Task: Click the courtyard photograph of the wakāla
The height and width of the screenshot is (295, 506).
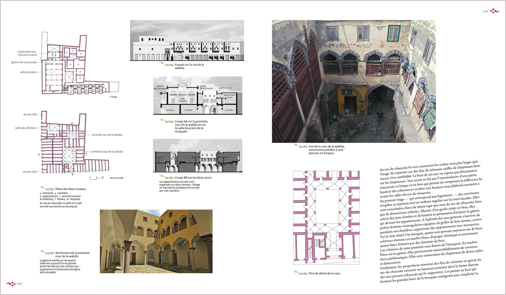Action: [x=353, y=81]
